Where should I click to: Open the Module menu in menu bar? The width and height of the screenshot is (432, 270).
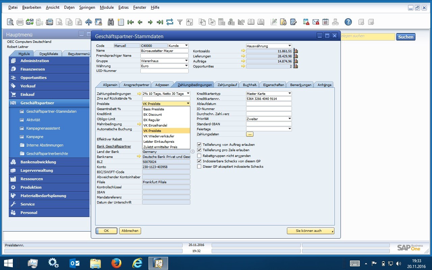click(107, 7)
